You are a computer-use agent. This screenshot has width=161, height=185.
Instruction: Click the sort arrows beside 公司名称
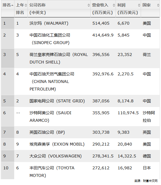click(89, 5)
